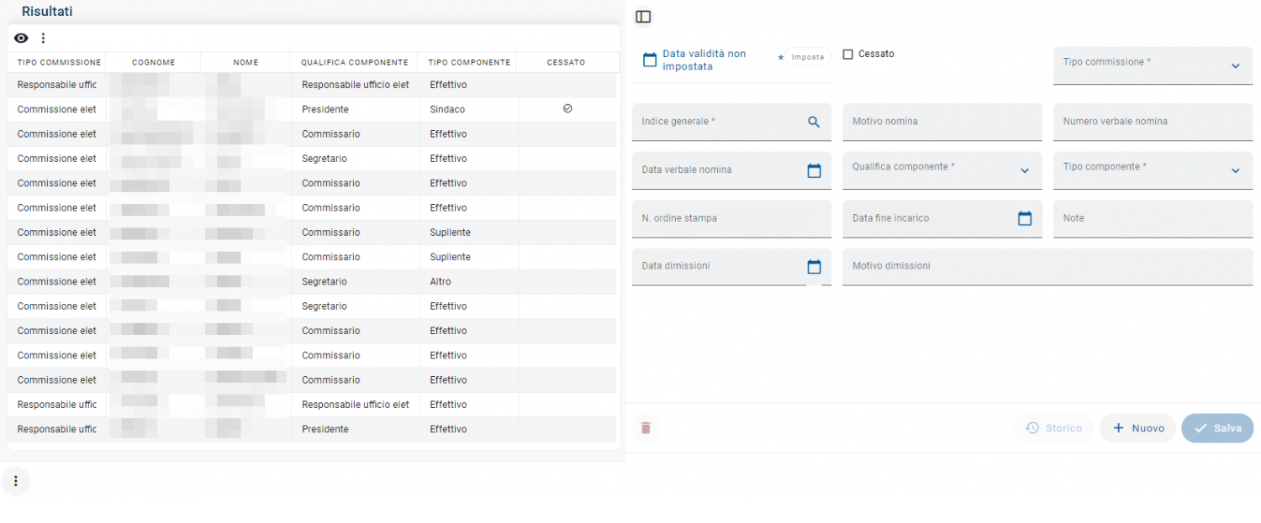Sort by the Cognome column header

(x=153, y=62)
